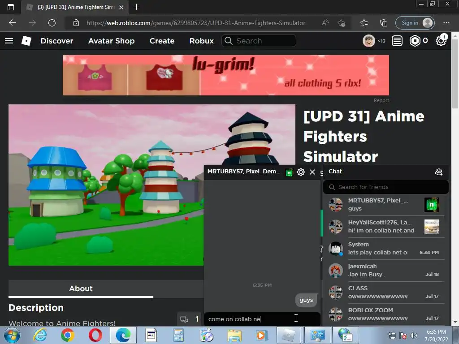Close the MRTUBBY57 chat window

click(x=312, y=172)
